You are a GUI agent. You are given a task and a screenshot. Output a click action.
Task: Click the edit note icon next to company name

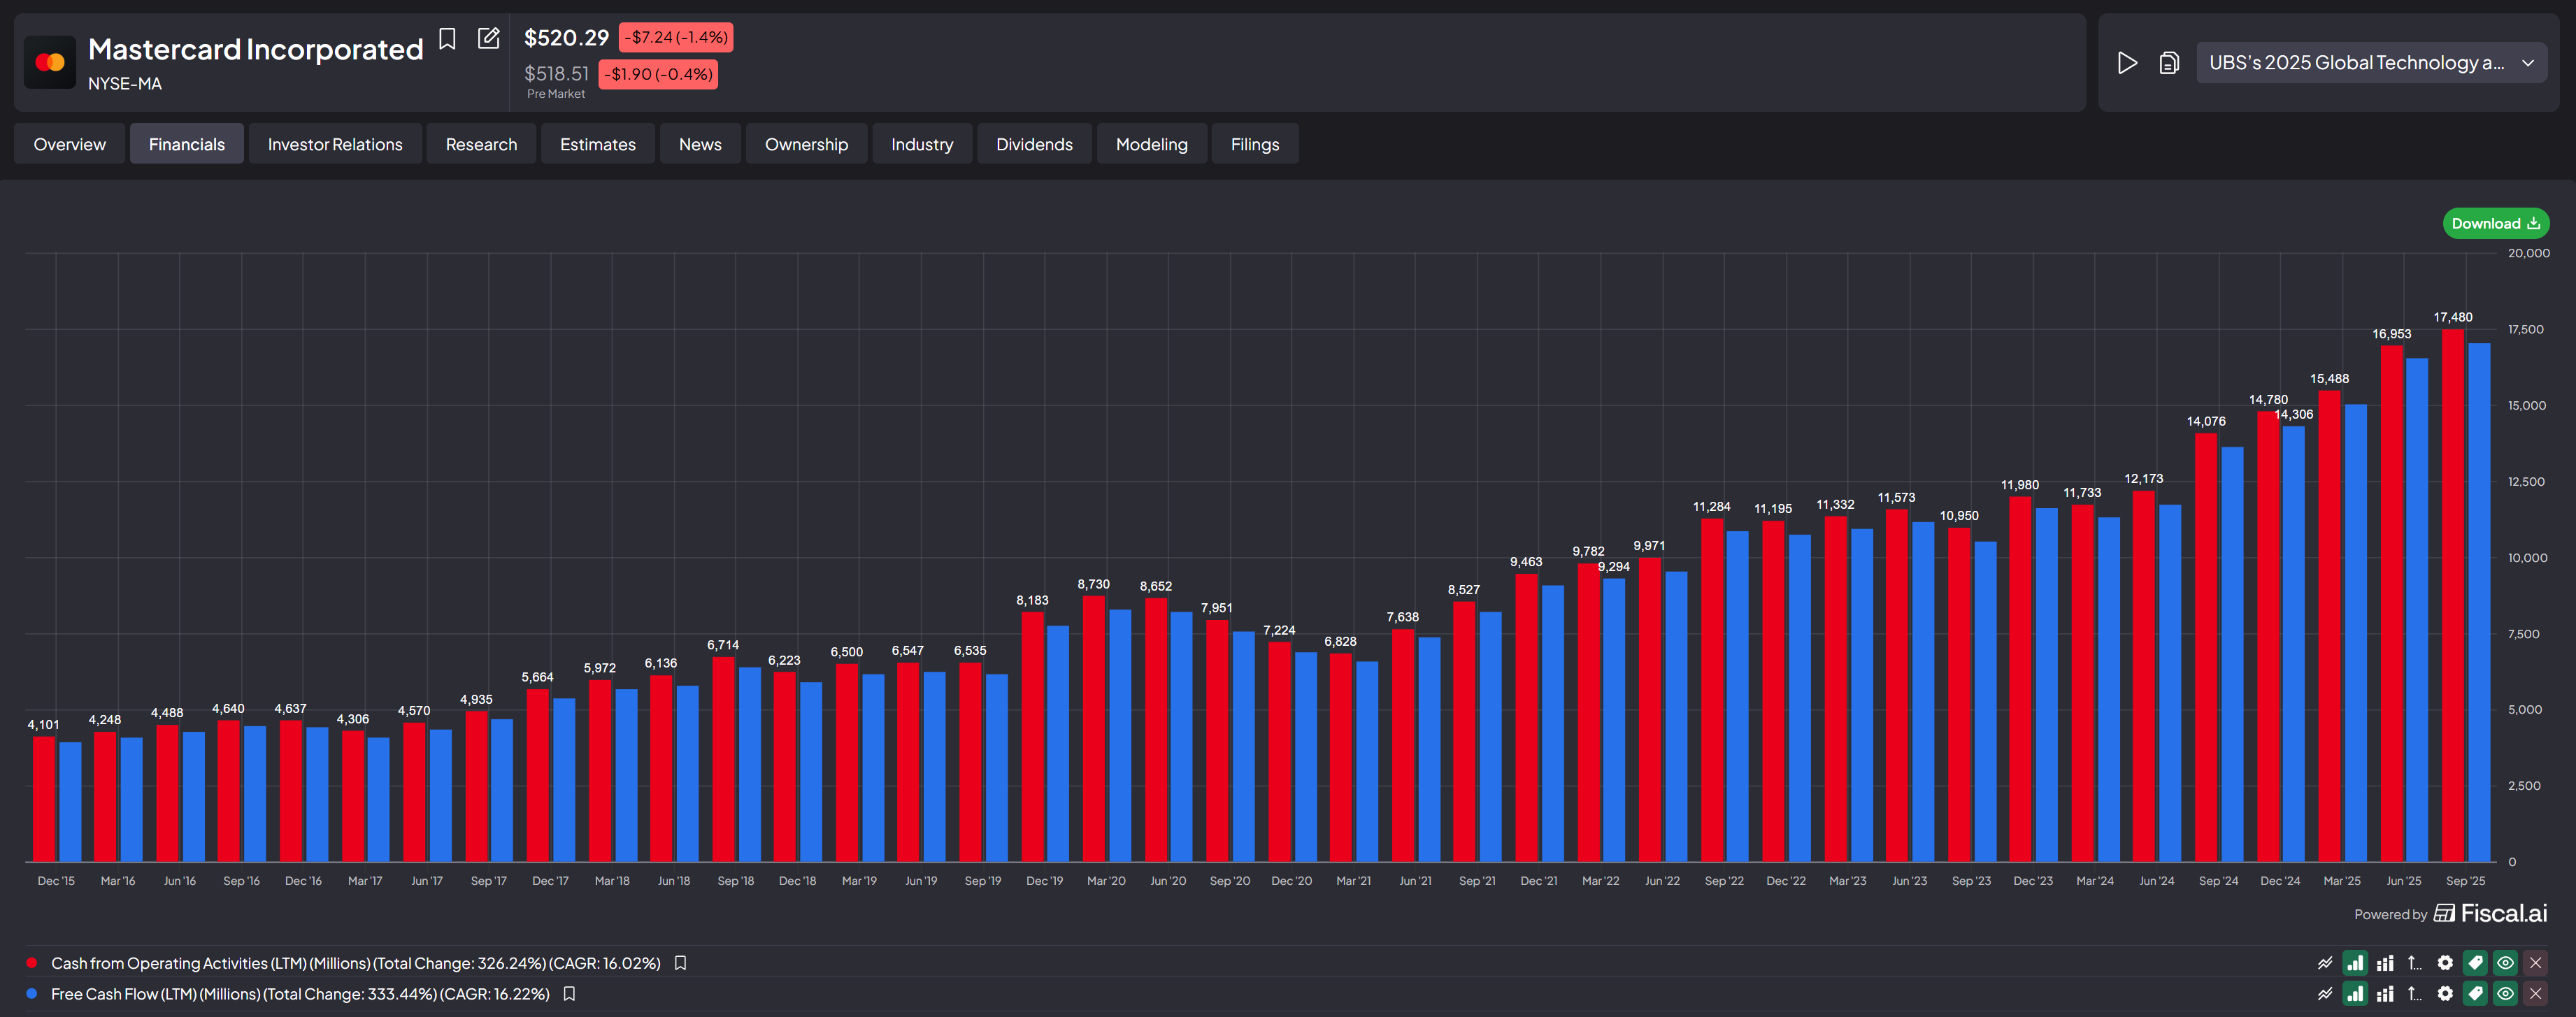(488, 39)
